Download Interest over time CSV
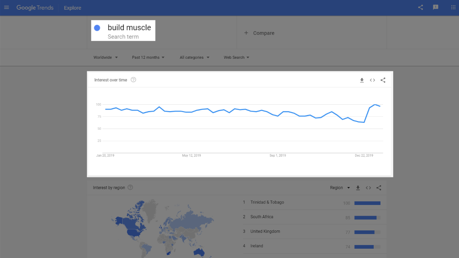This screenshot has width=459, height=258. tap(362, 80)
